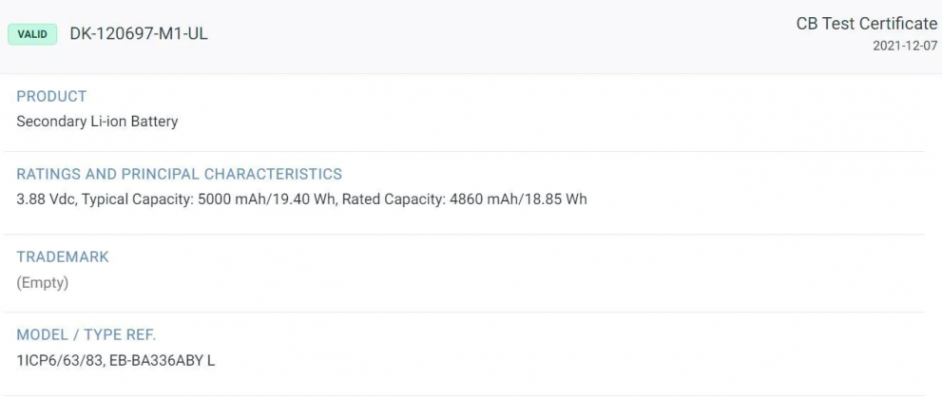Click the TRADEMARK section heading
This screenshot has width=942, height=399.
[63, 256]
